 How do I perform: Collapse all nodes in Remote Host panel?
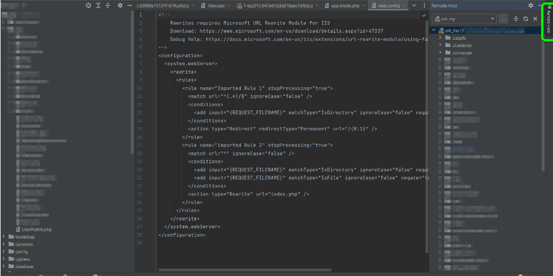[516, 19]
